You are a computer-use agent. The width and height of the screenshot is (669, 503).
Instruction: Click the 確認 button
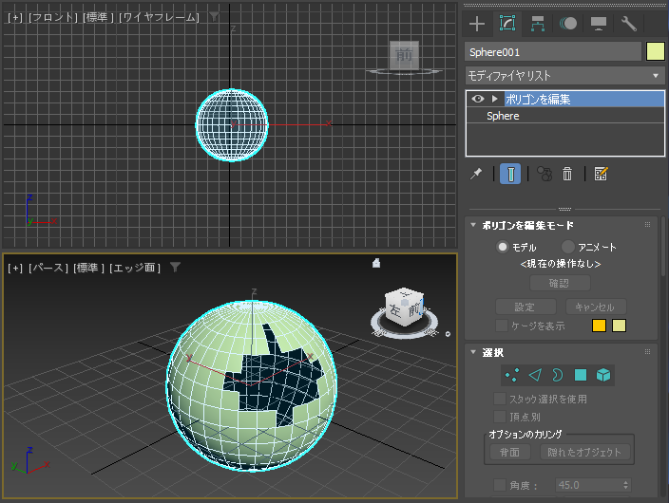tap(560, 283)
